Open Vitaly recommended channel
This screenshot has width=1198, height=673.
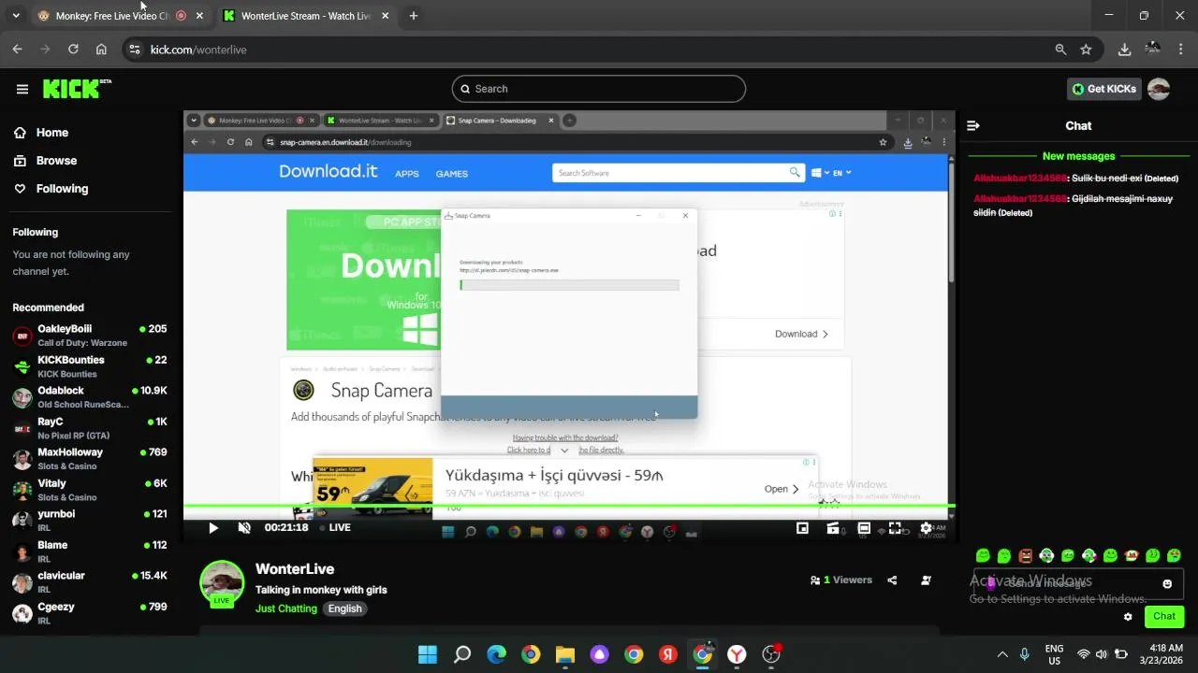tap(90, 490)
